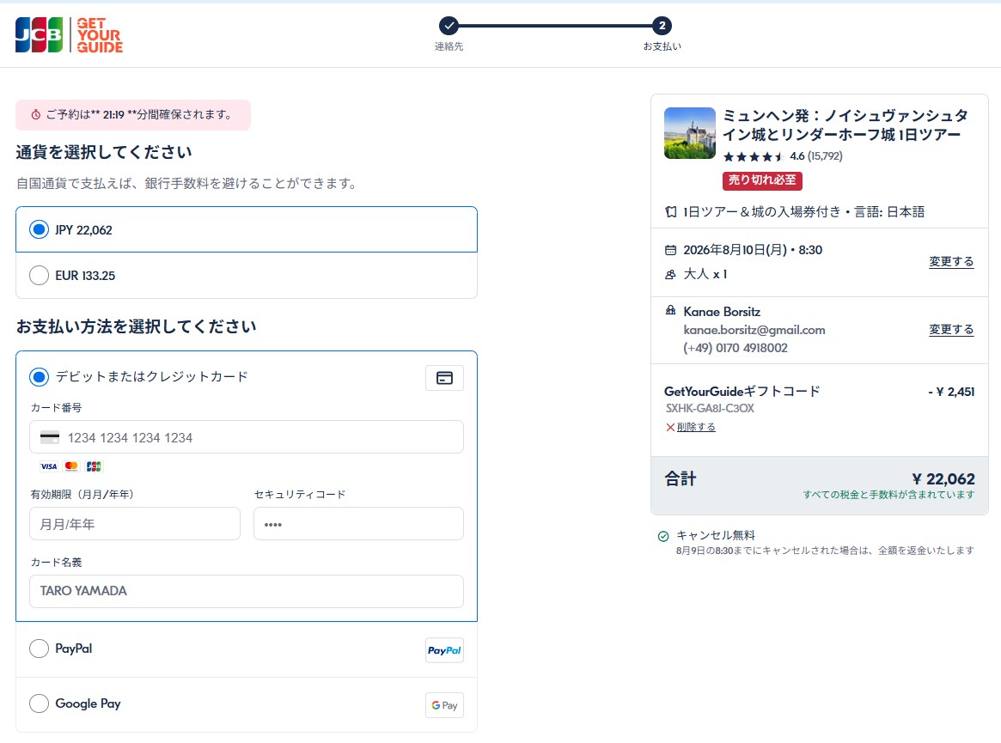This screenshot has height=743, width=1001.
Task: Remove gift code via 削除する link
Action: click(696, 427)
